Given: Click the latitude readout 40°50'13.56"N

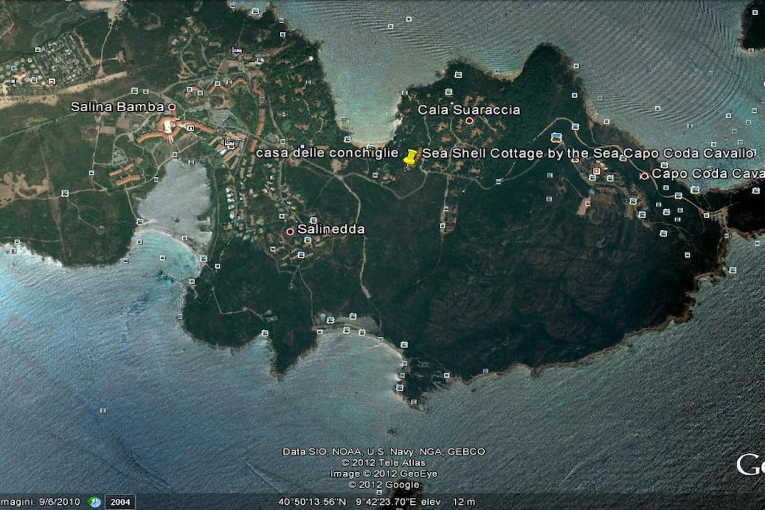Looking at the screenshot, I should 312,502.
